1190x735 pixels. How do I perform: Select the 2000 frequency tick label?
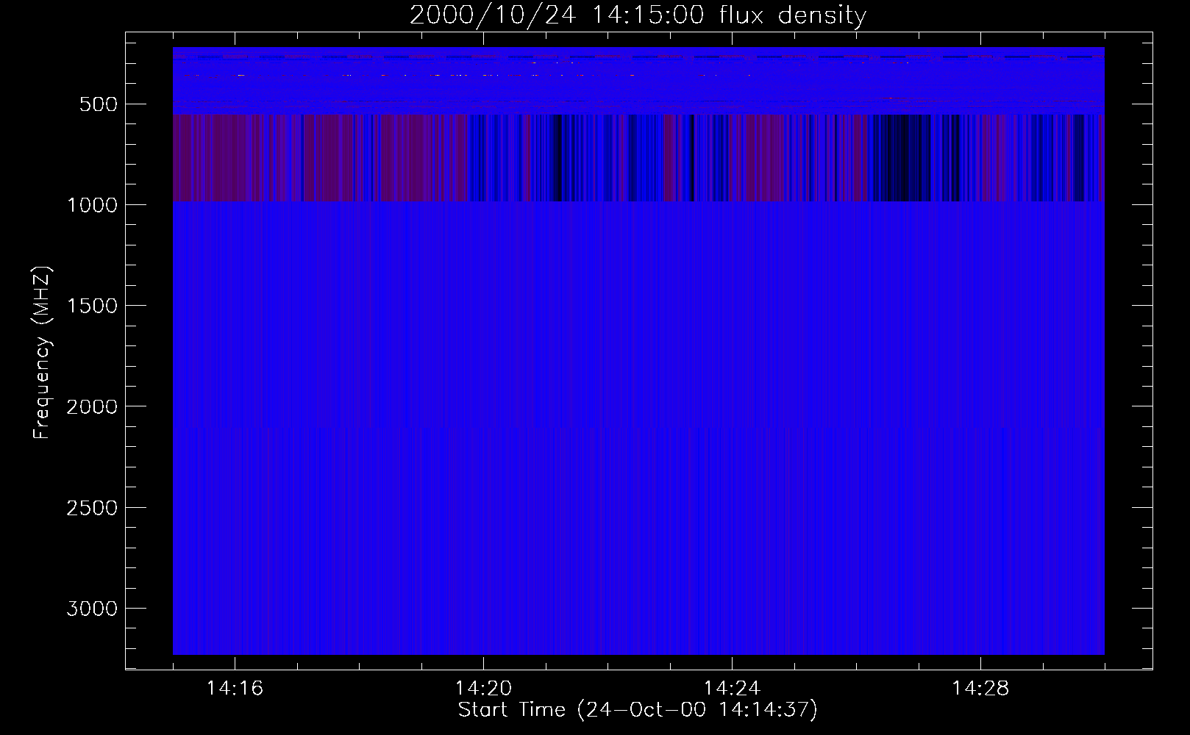(x=92, y=406)
